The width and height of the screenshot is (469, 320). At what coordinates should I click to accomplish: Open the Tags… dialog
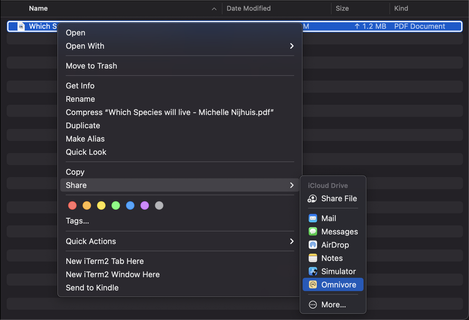pos(78,221)
